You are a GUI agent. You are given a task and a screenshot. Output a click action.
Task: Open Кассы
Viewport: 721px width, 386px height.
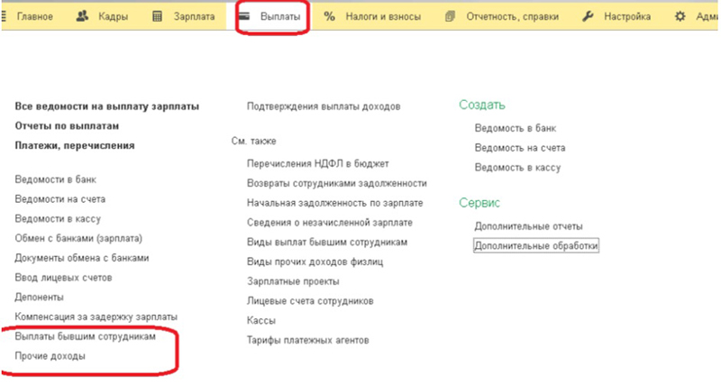point(261,321)
